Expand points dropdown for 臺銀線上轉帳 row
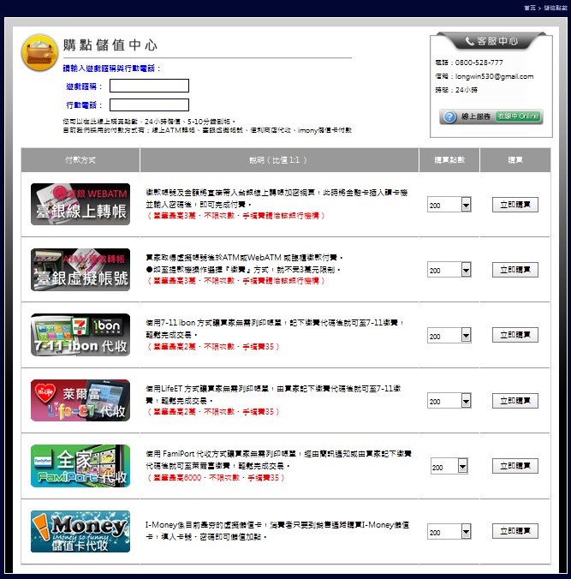The image size is (571, 579). click(x=466, y=205)
